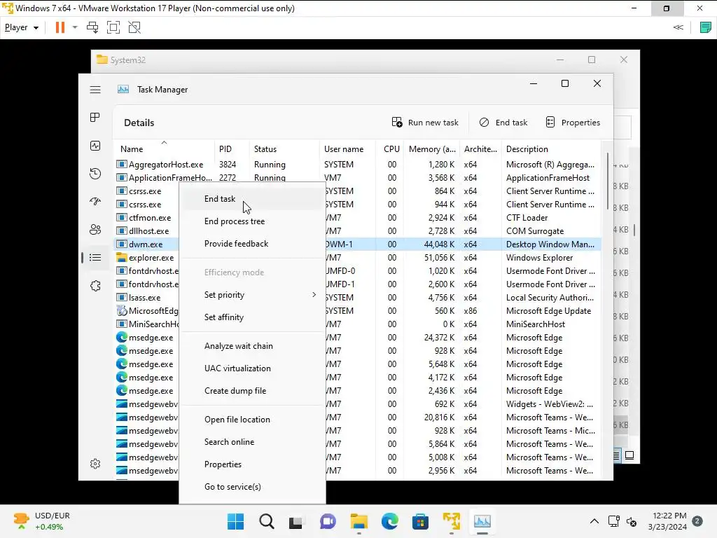This screenshot has width=717, height=538.
Task: Click End task toolbar button
Action: point(503,123)
